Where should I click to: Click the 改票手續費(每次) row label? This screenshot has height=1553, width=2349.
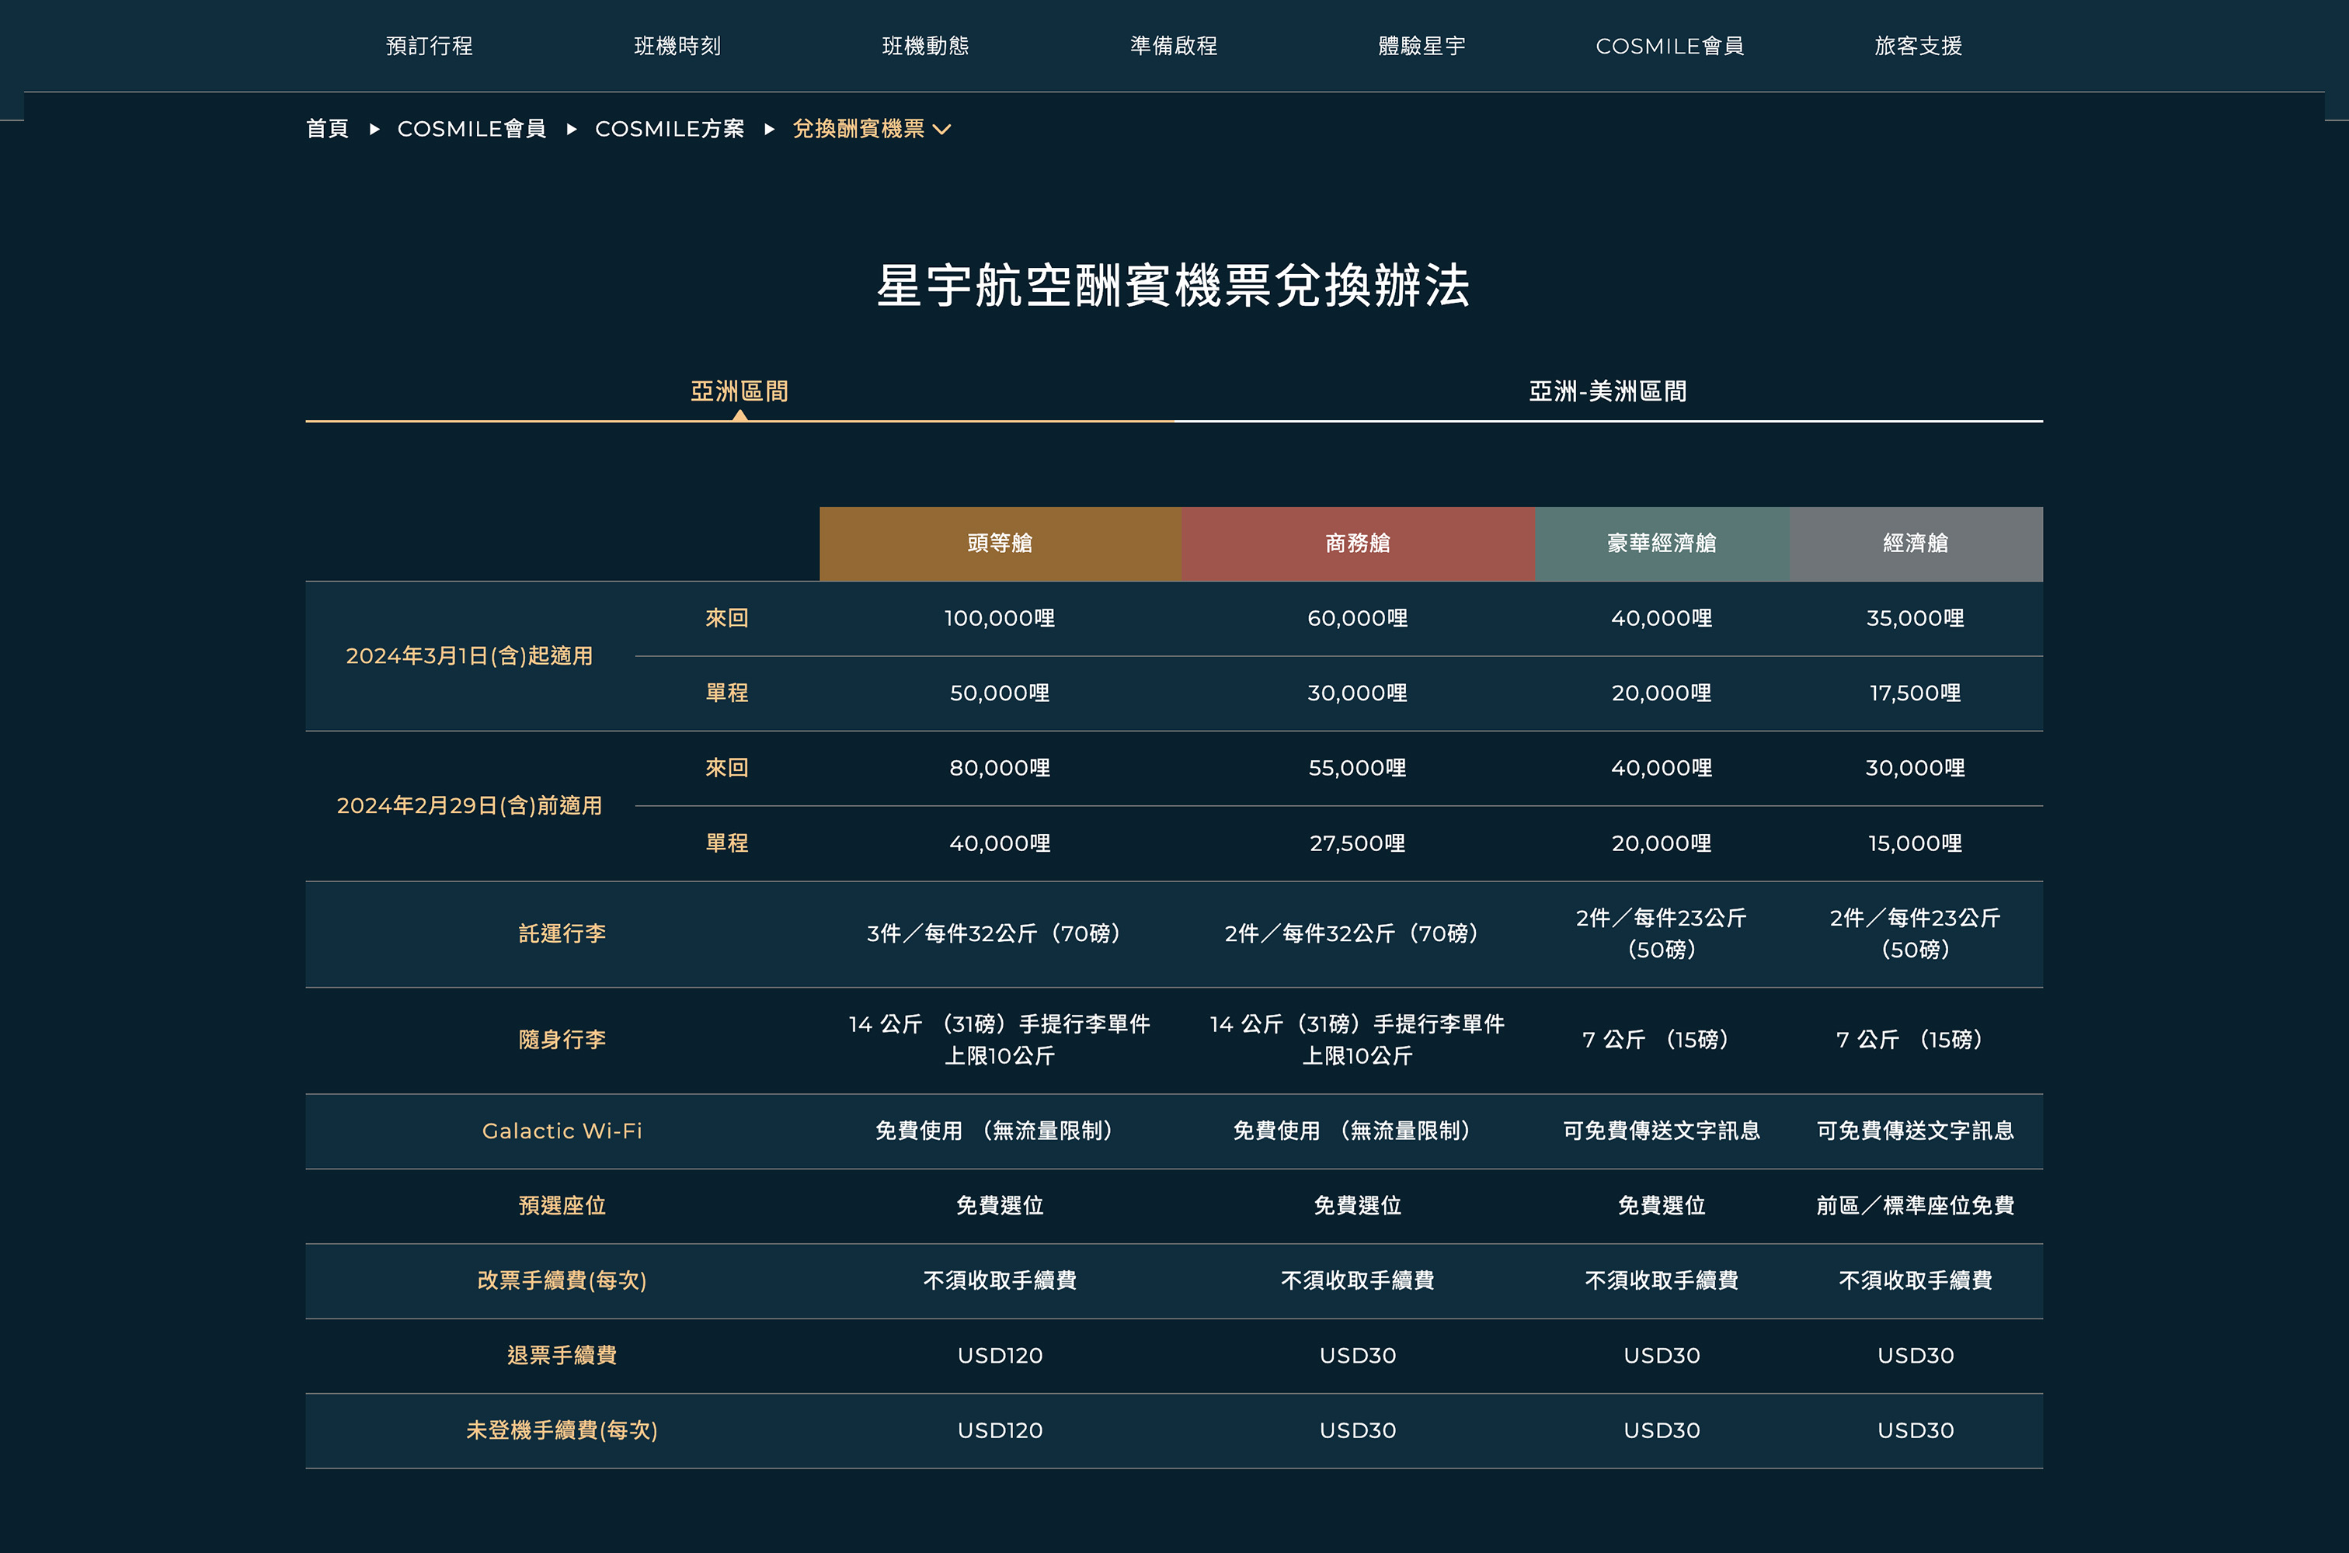tap(562, 1280)
